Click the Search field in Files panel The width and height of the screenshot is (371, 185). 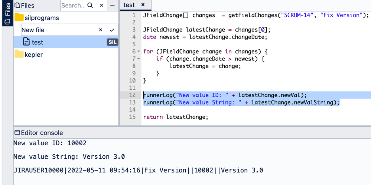(x=73, y=5)
